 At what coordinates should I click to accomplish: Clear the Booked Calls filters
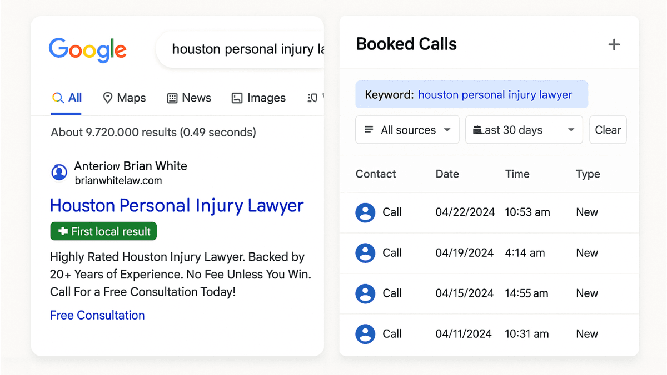pyautogui.click(x=608, y=130)
